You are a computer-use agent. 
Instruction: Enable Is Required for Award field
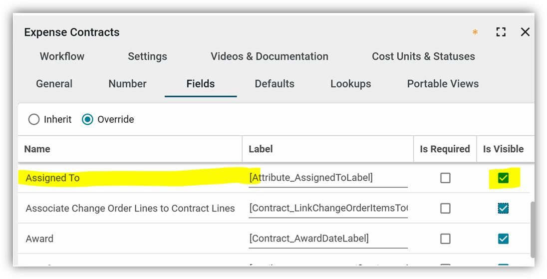445,239
